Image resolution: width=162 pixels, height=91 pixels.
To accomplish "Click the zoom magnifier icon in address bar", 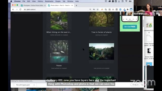I will [90, 9].
